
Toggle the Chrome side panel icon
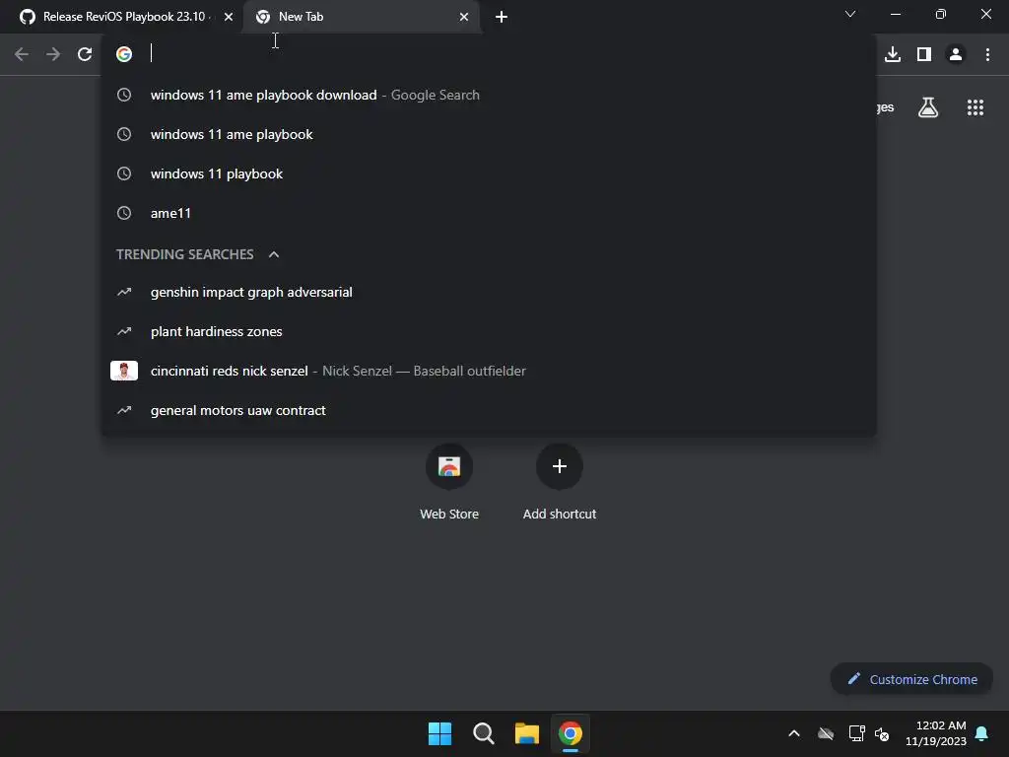(924, 54)
